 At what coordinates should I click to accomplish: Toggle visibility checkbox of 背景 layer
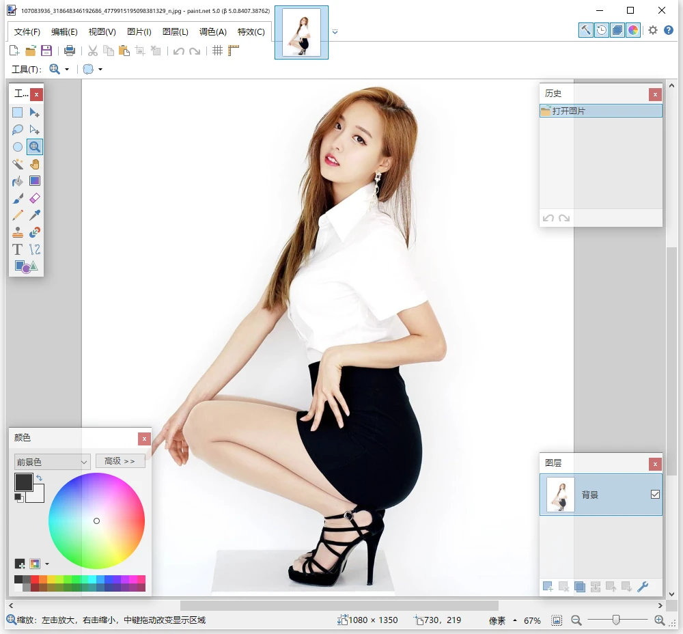[655, 495]
